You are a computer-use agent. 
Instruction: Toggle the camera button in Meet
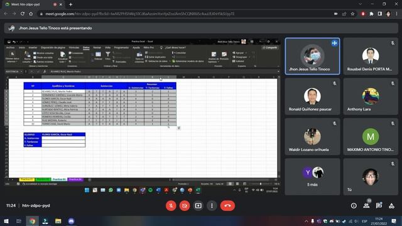click(185, 205)
